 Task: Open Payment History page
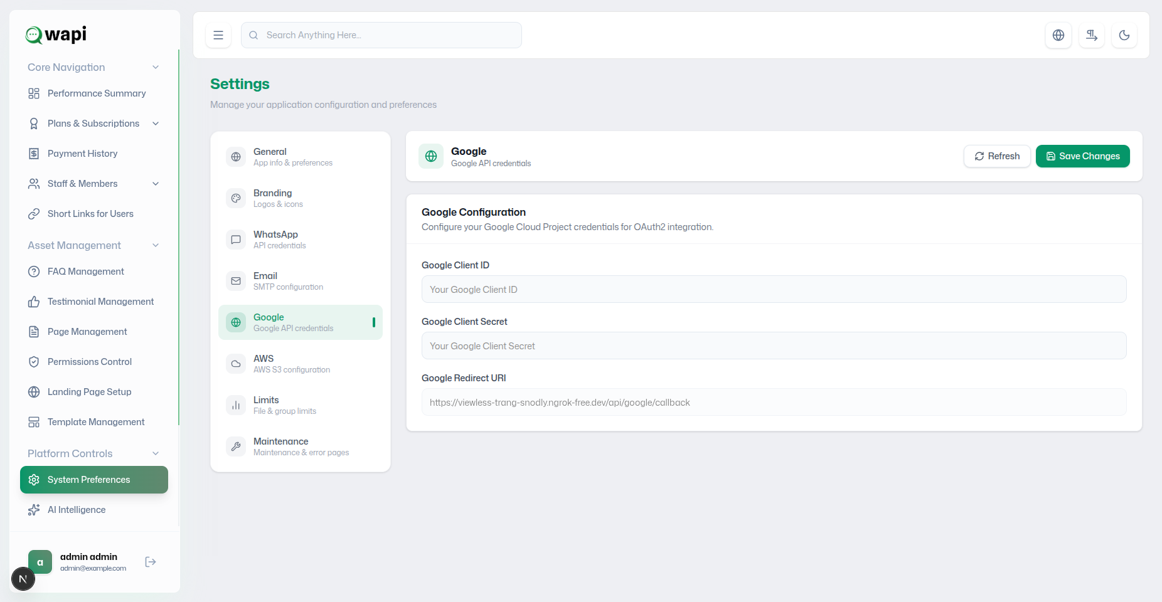click(94, 154)
